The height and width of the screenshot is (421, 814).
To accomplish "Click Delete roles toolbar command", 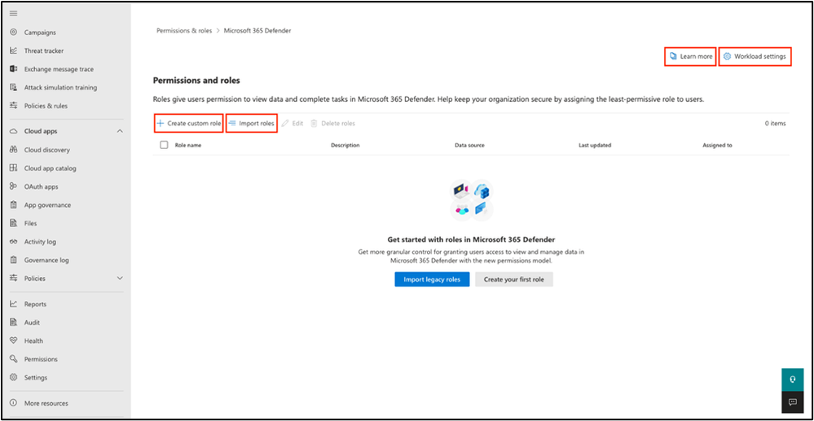I will [x=332, y=124].
